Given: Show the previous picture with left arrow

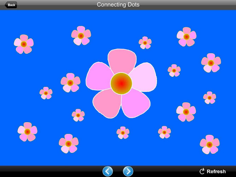Looking at the screenshot, I should (x=108, y=171).
